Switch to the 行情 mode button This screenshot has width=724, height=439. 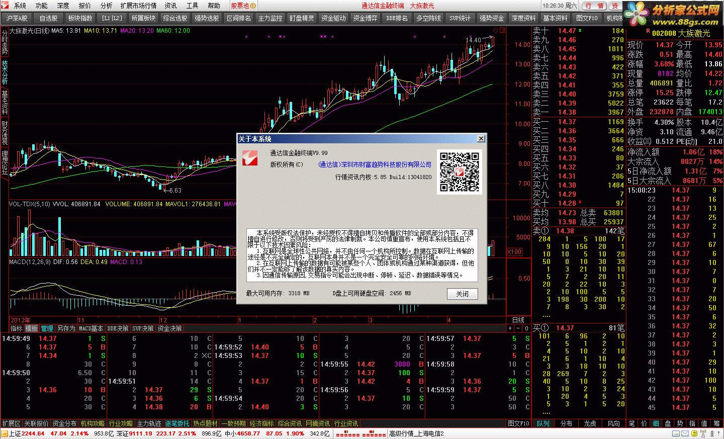[595, 6]
